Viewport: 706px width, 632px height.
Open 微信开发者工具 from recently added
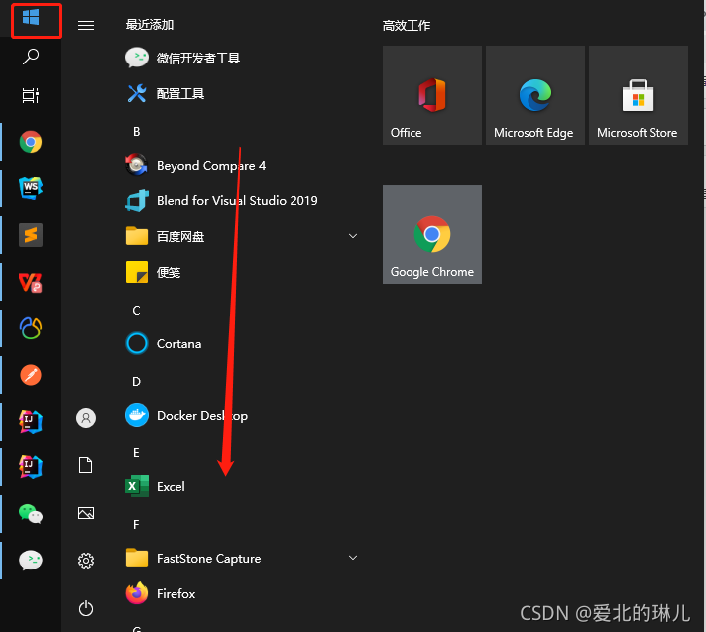click(182, 59)
